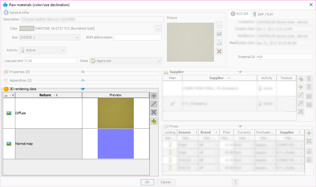Edit selected 3D rendering data entry
The image size is (316, 187).
point(154,104)
